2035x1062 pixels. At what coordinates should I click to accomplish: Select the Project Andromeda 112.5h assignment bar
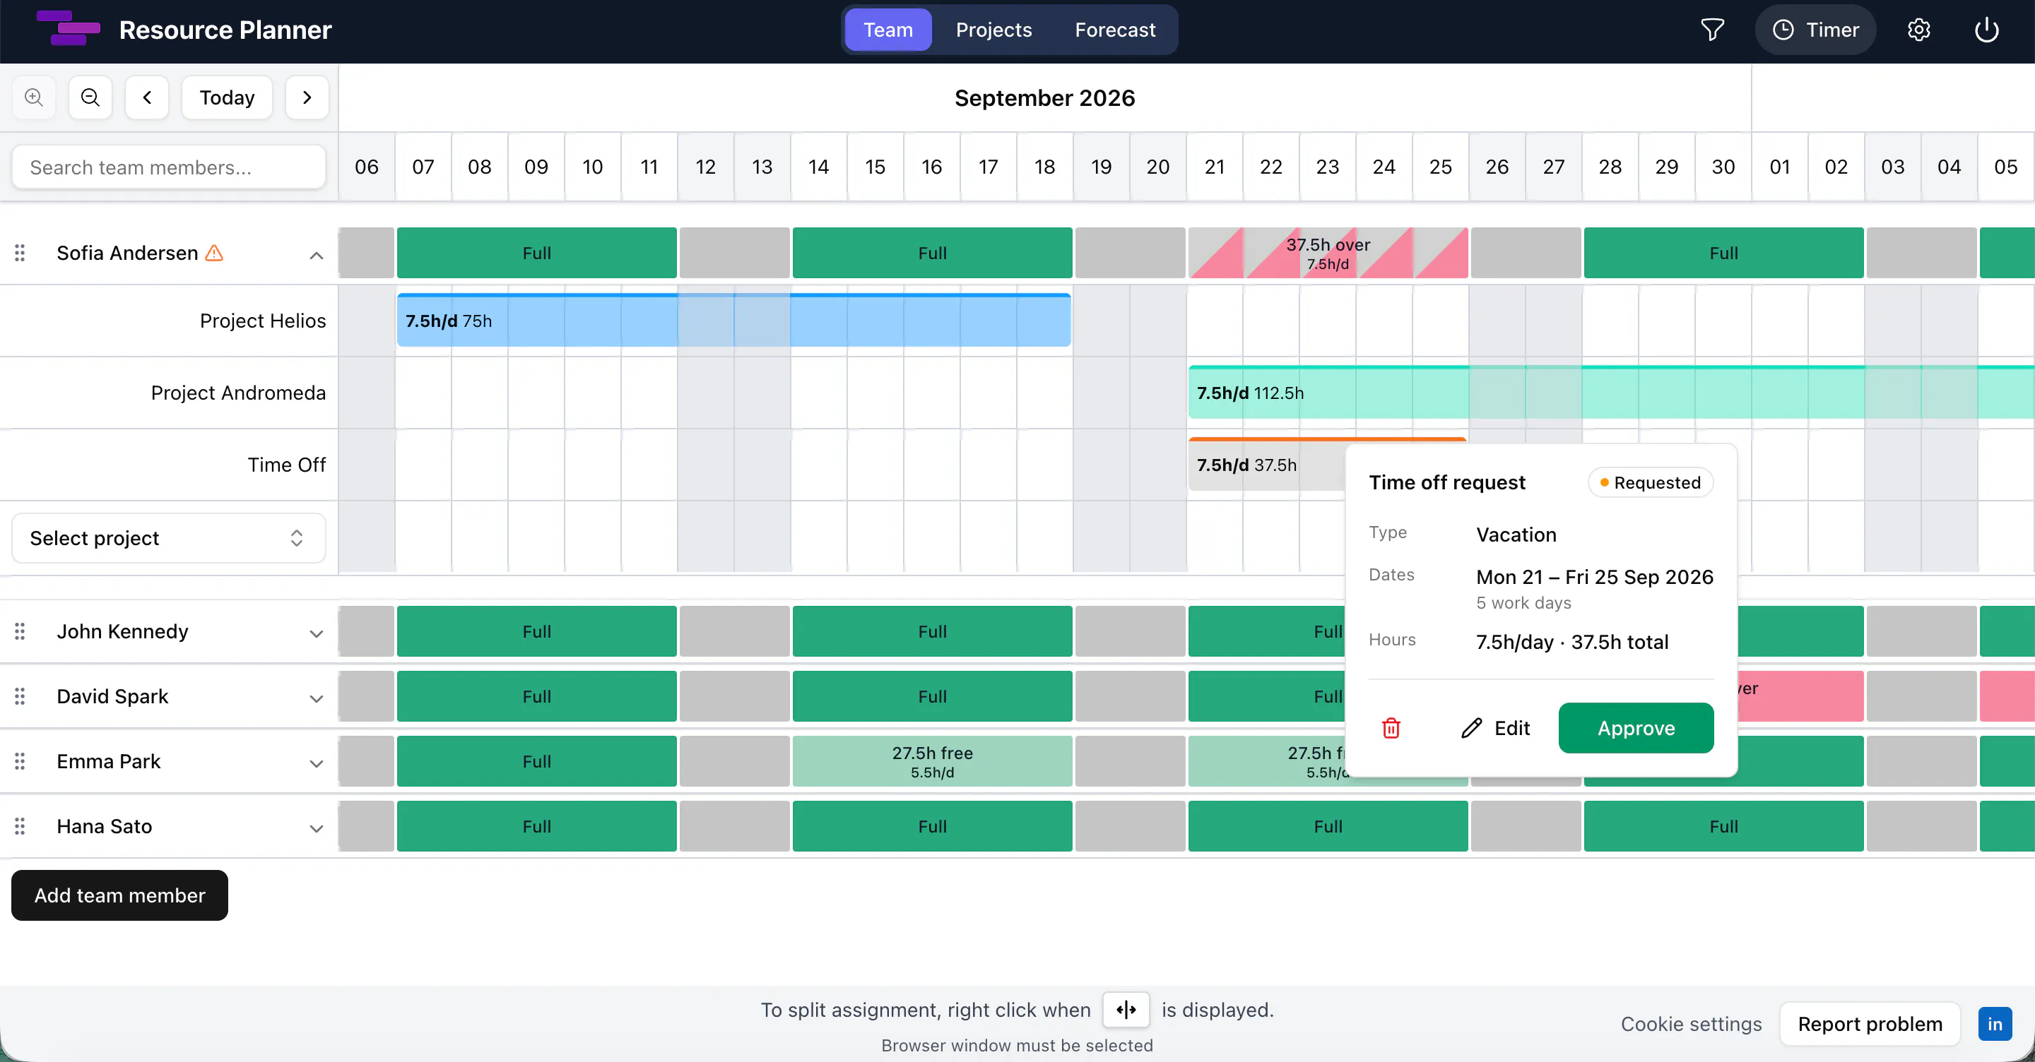click(x=1612, y=393)
